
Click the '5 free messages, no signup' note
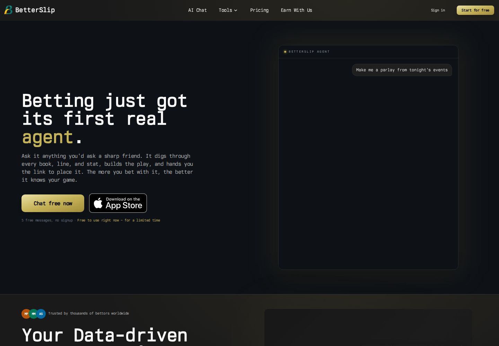47,220
